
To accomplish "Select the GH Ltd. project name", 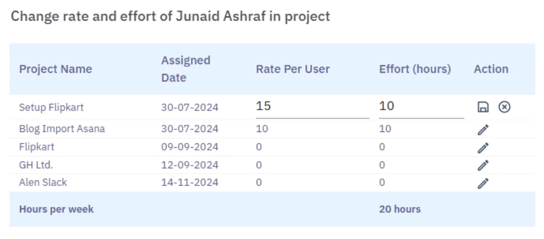I will [36, 165].
